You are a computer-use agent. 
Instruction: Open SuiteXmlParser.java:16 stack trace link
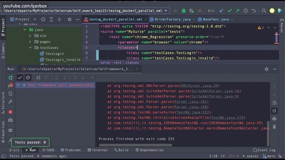216,91
